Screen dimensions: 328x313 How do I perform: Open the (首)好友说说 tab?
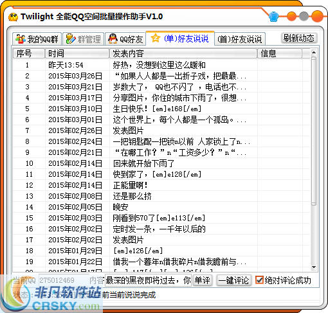coord(240,39)
